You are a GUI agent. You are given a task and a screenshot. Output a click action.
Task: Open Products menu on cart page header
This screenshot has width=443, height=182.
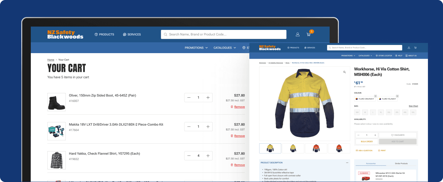pos(104,34)
